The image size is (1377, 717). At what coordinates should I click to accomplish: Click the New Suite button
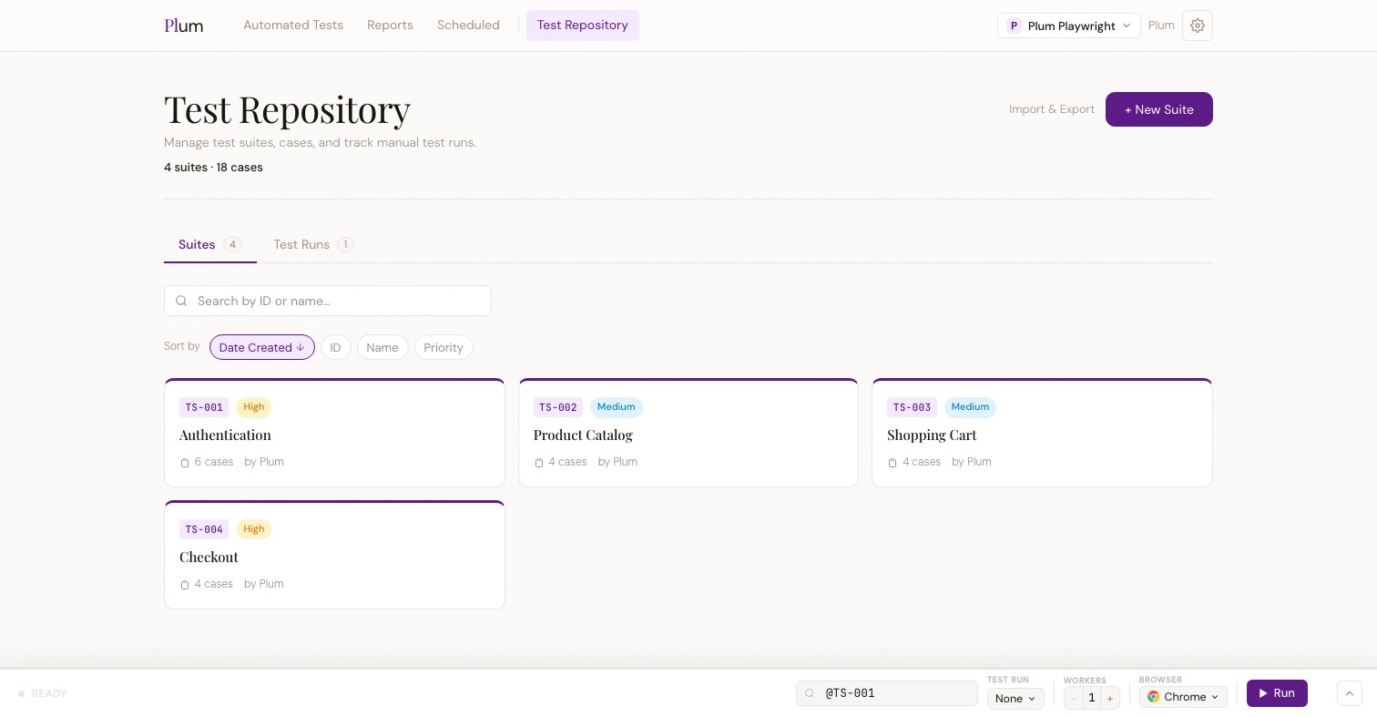(1159, 109)
